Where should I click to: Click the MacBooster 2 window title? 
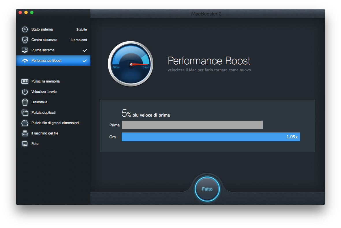click(206, 14)
